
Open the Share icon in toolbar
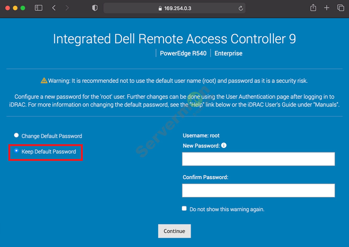[x=313, y=8]
